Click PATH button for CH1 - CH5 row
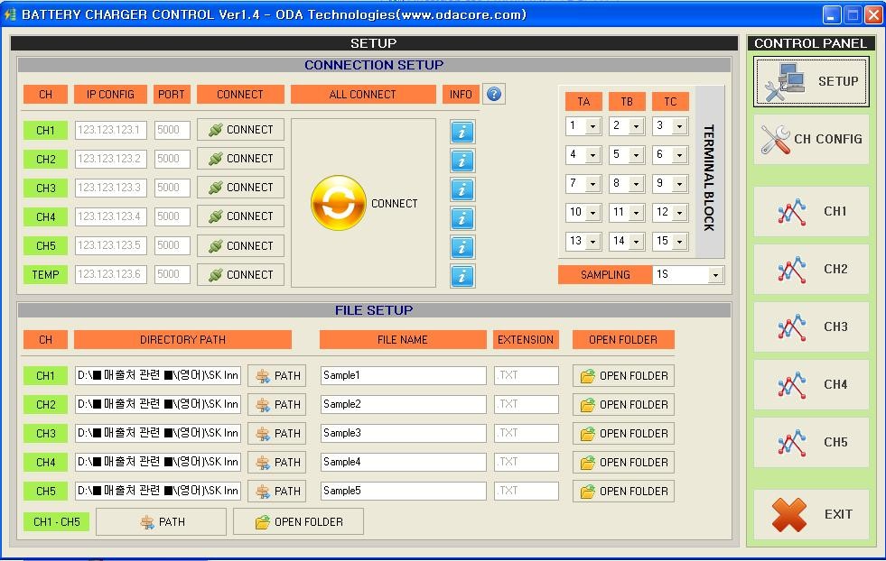The image size is (886, 561). click(x=161, y=521)
